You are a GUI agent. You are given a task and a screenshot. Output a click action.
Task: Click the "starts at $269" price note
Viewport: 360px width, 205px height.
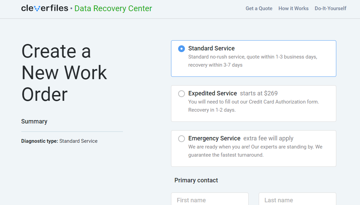click(259, 93)
